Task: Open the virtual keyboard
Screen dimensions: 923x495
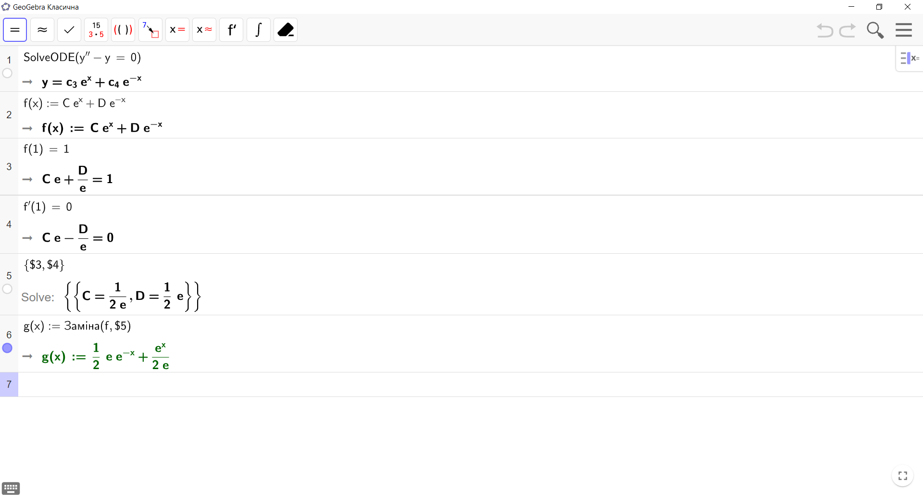Action: [11, 488]
